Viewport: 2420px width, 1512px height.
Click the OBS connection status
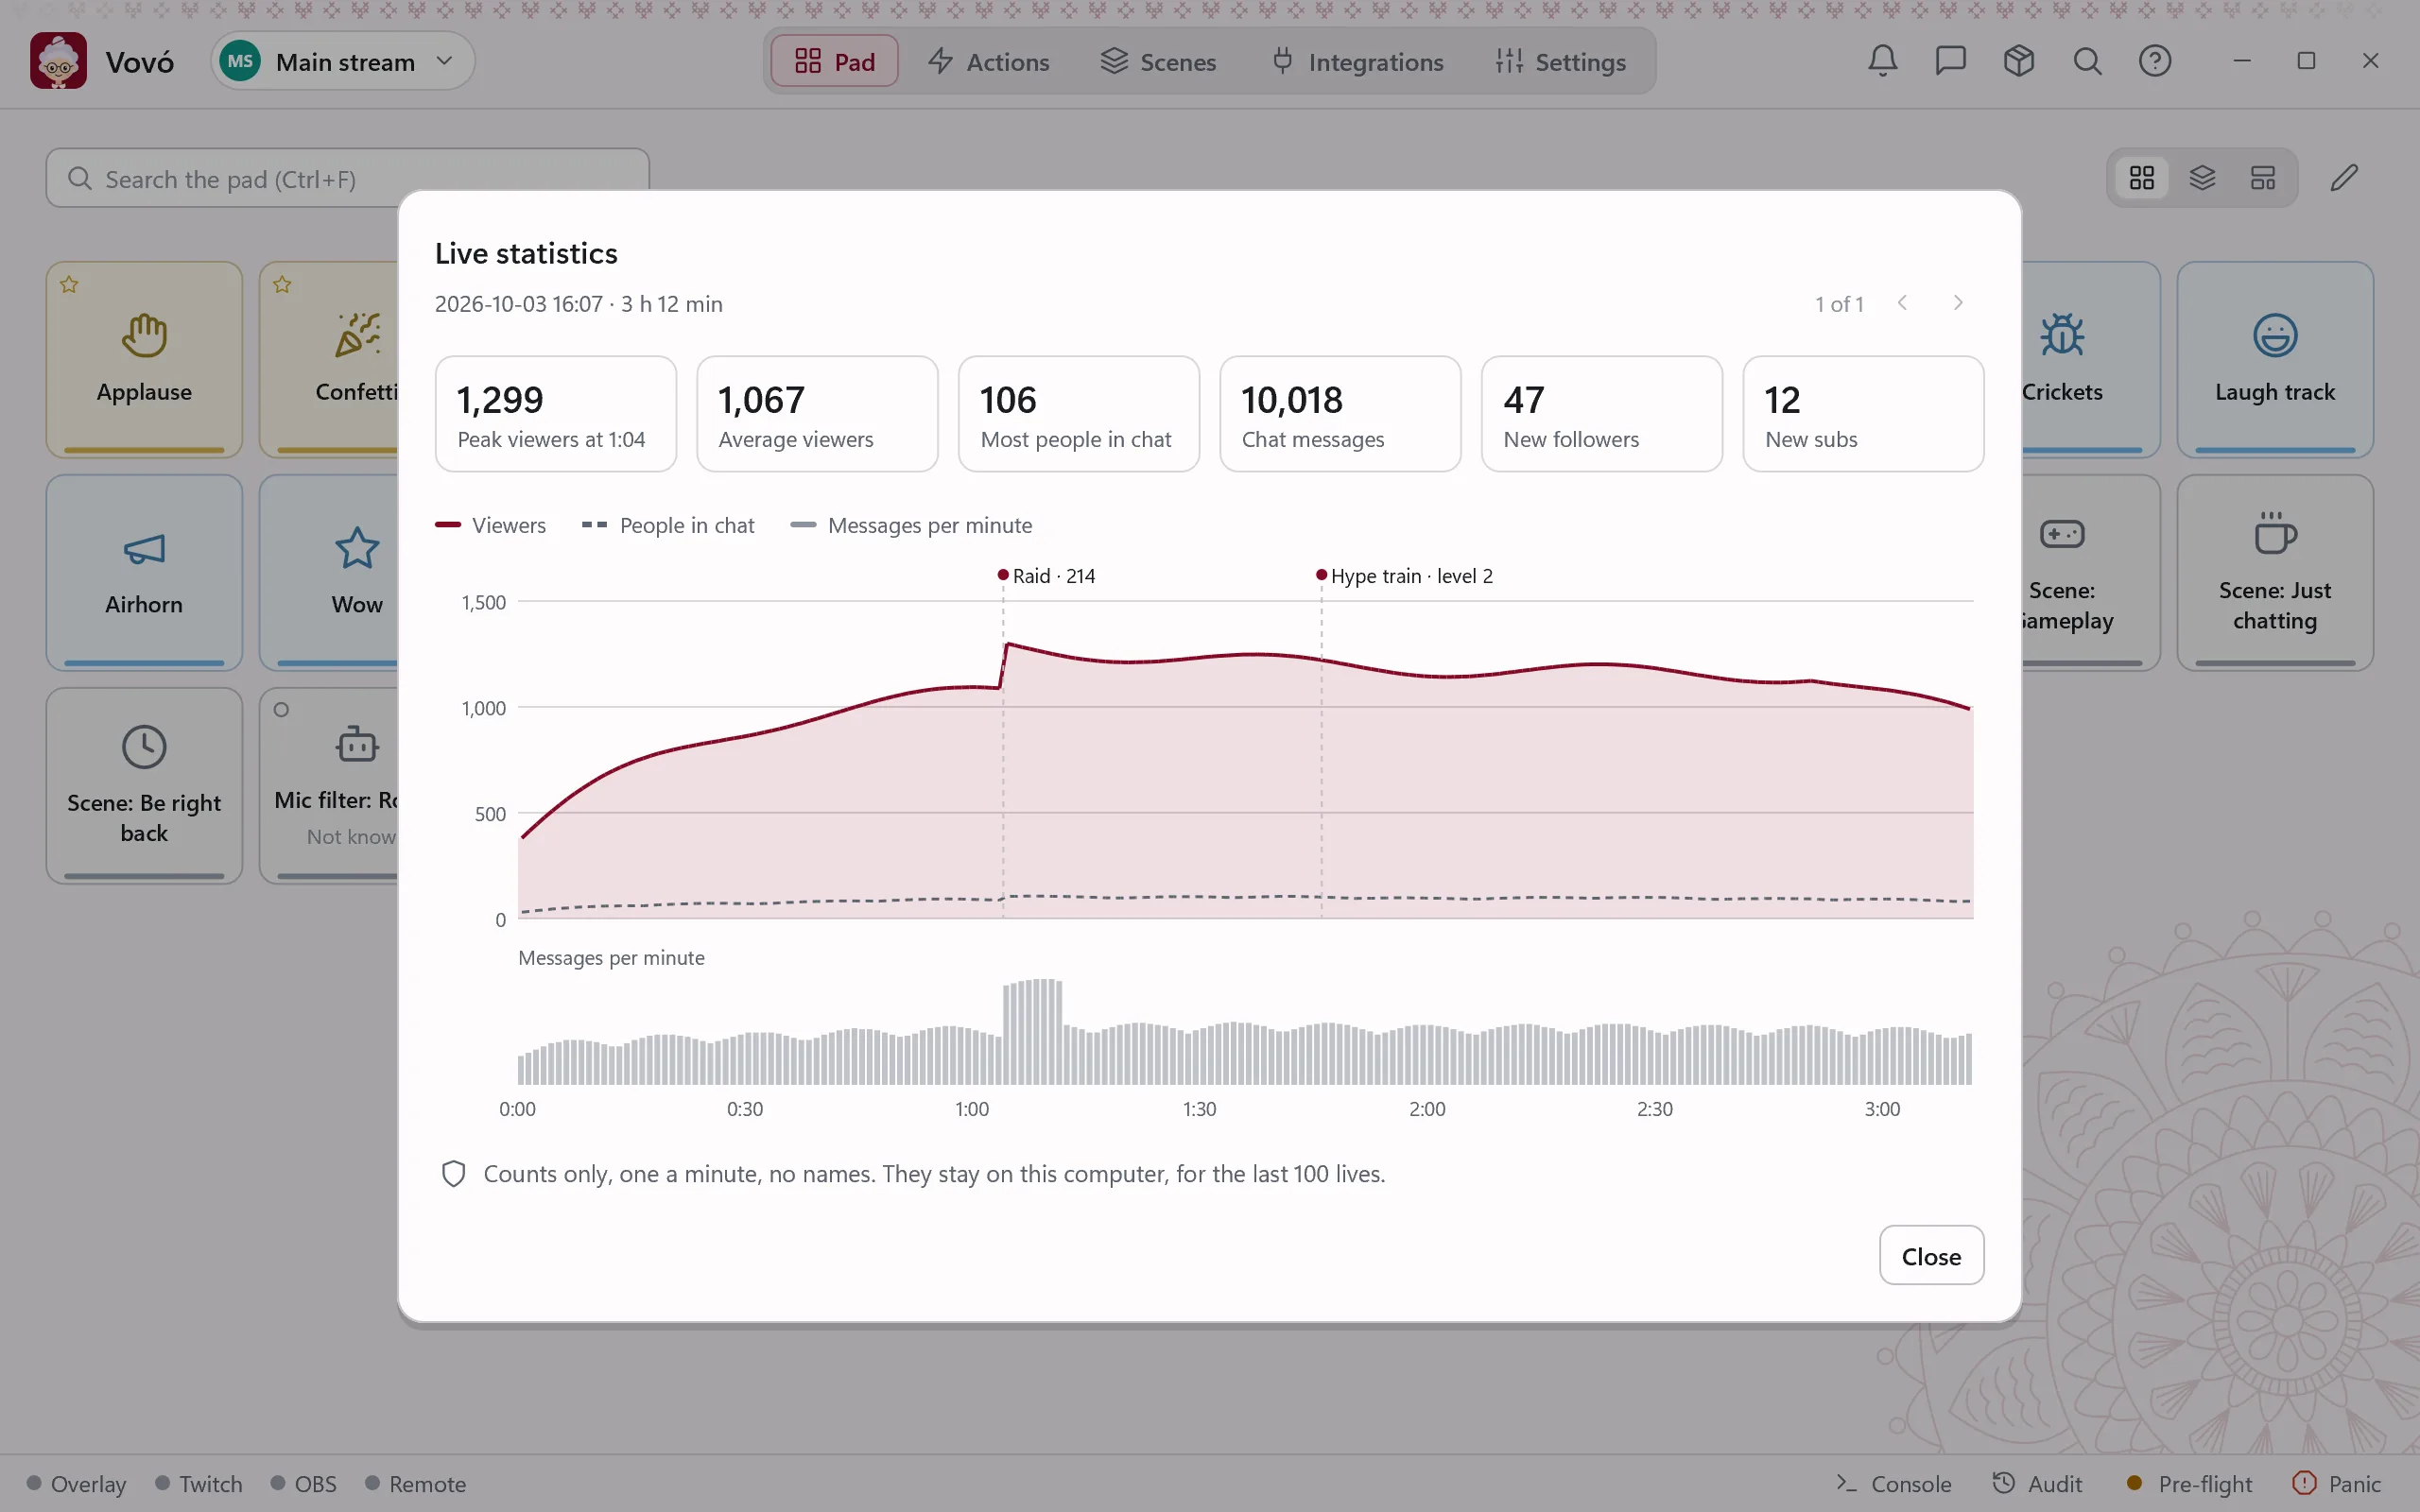click(304, 1483)
